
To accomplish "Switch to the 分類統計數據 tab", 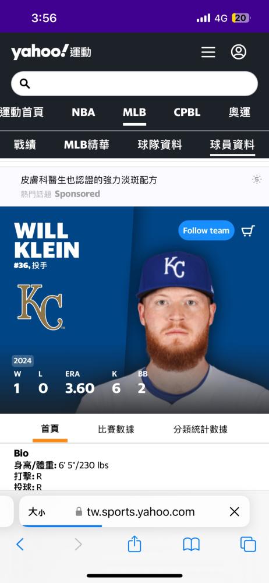I will 200,430.
